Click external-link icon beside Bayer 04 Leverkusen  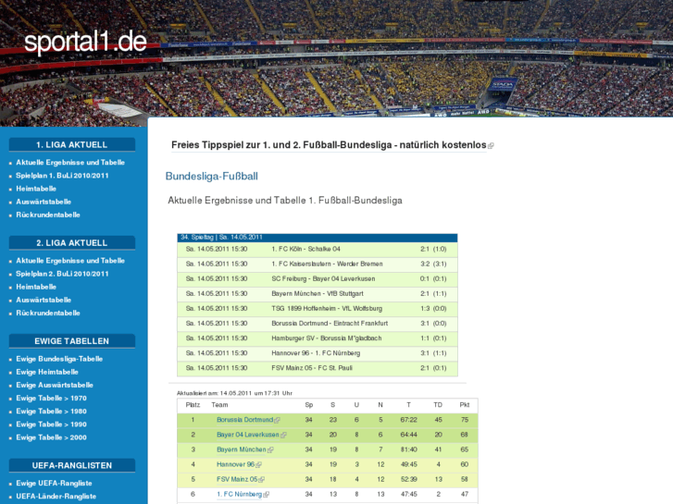coord(283,435)
